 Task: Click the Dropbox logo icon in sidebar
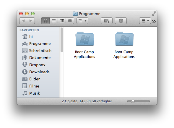coord(25,65)
